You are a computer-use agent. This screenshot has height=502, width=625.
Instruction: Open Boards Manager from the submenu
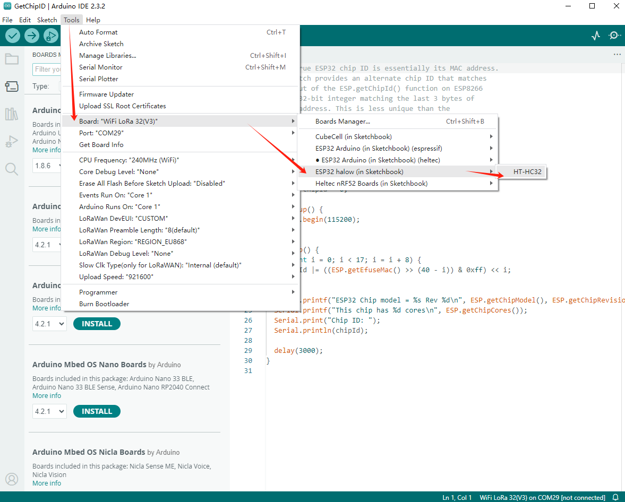343,122
